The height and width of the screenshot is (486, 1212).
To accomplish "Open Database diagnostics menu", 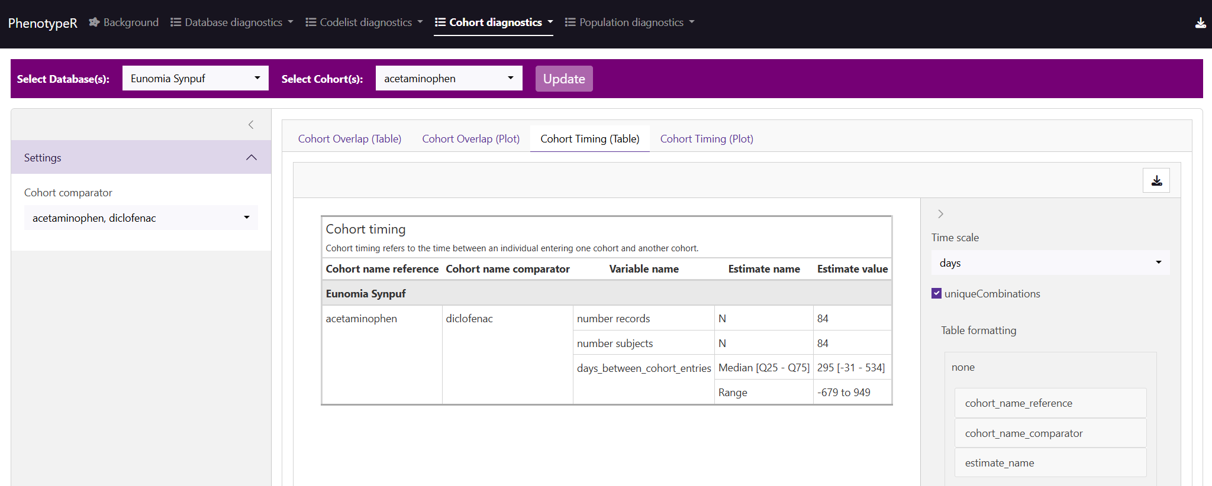I will [x=232, y=22].
